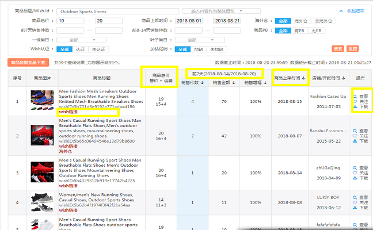Click the follow heart icon in Baoshu E-comm row
This screenshot has height=230, width=373.
[355, 136]
